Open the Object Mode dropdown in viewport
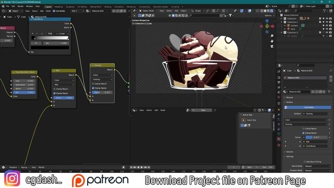This screenshot has width=334, height=188. pyautogui.click(x=148, y=11)
